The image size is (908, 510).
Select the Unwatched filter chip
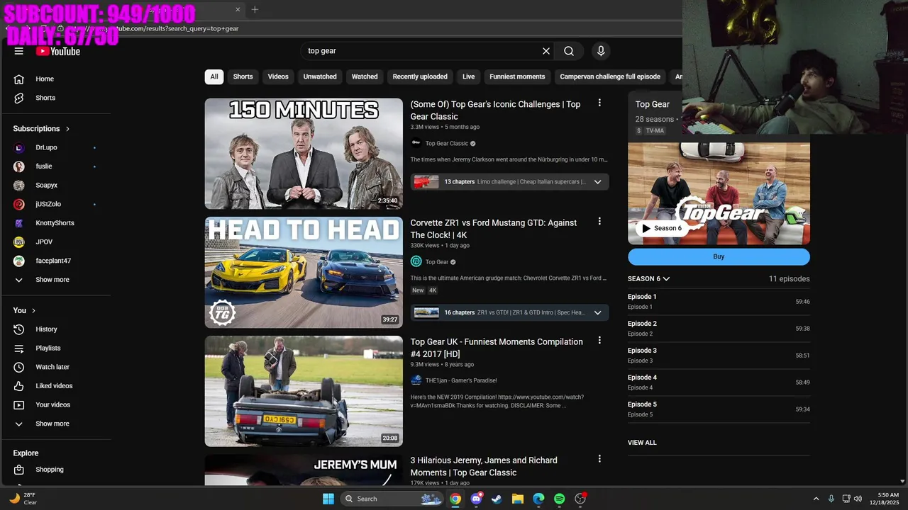[320, 76]
